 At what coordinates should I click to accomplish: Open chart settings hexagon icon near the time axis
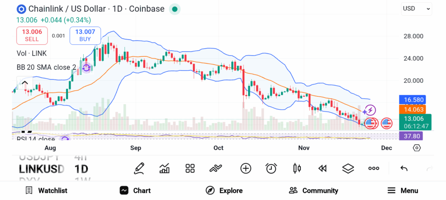tap(417, 148)
